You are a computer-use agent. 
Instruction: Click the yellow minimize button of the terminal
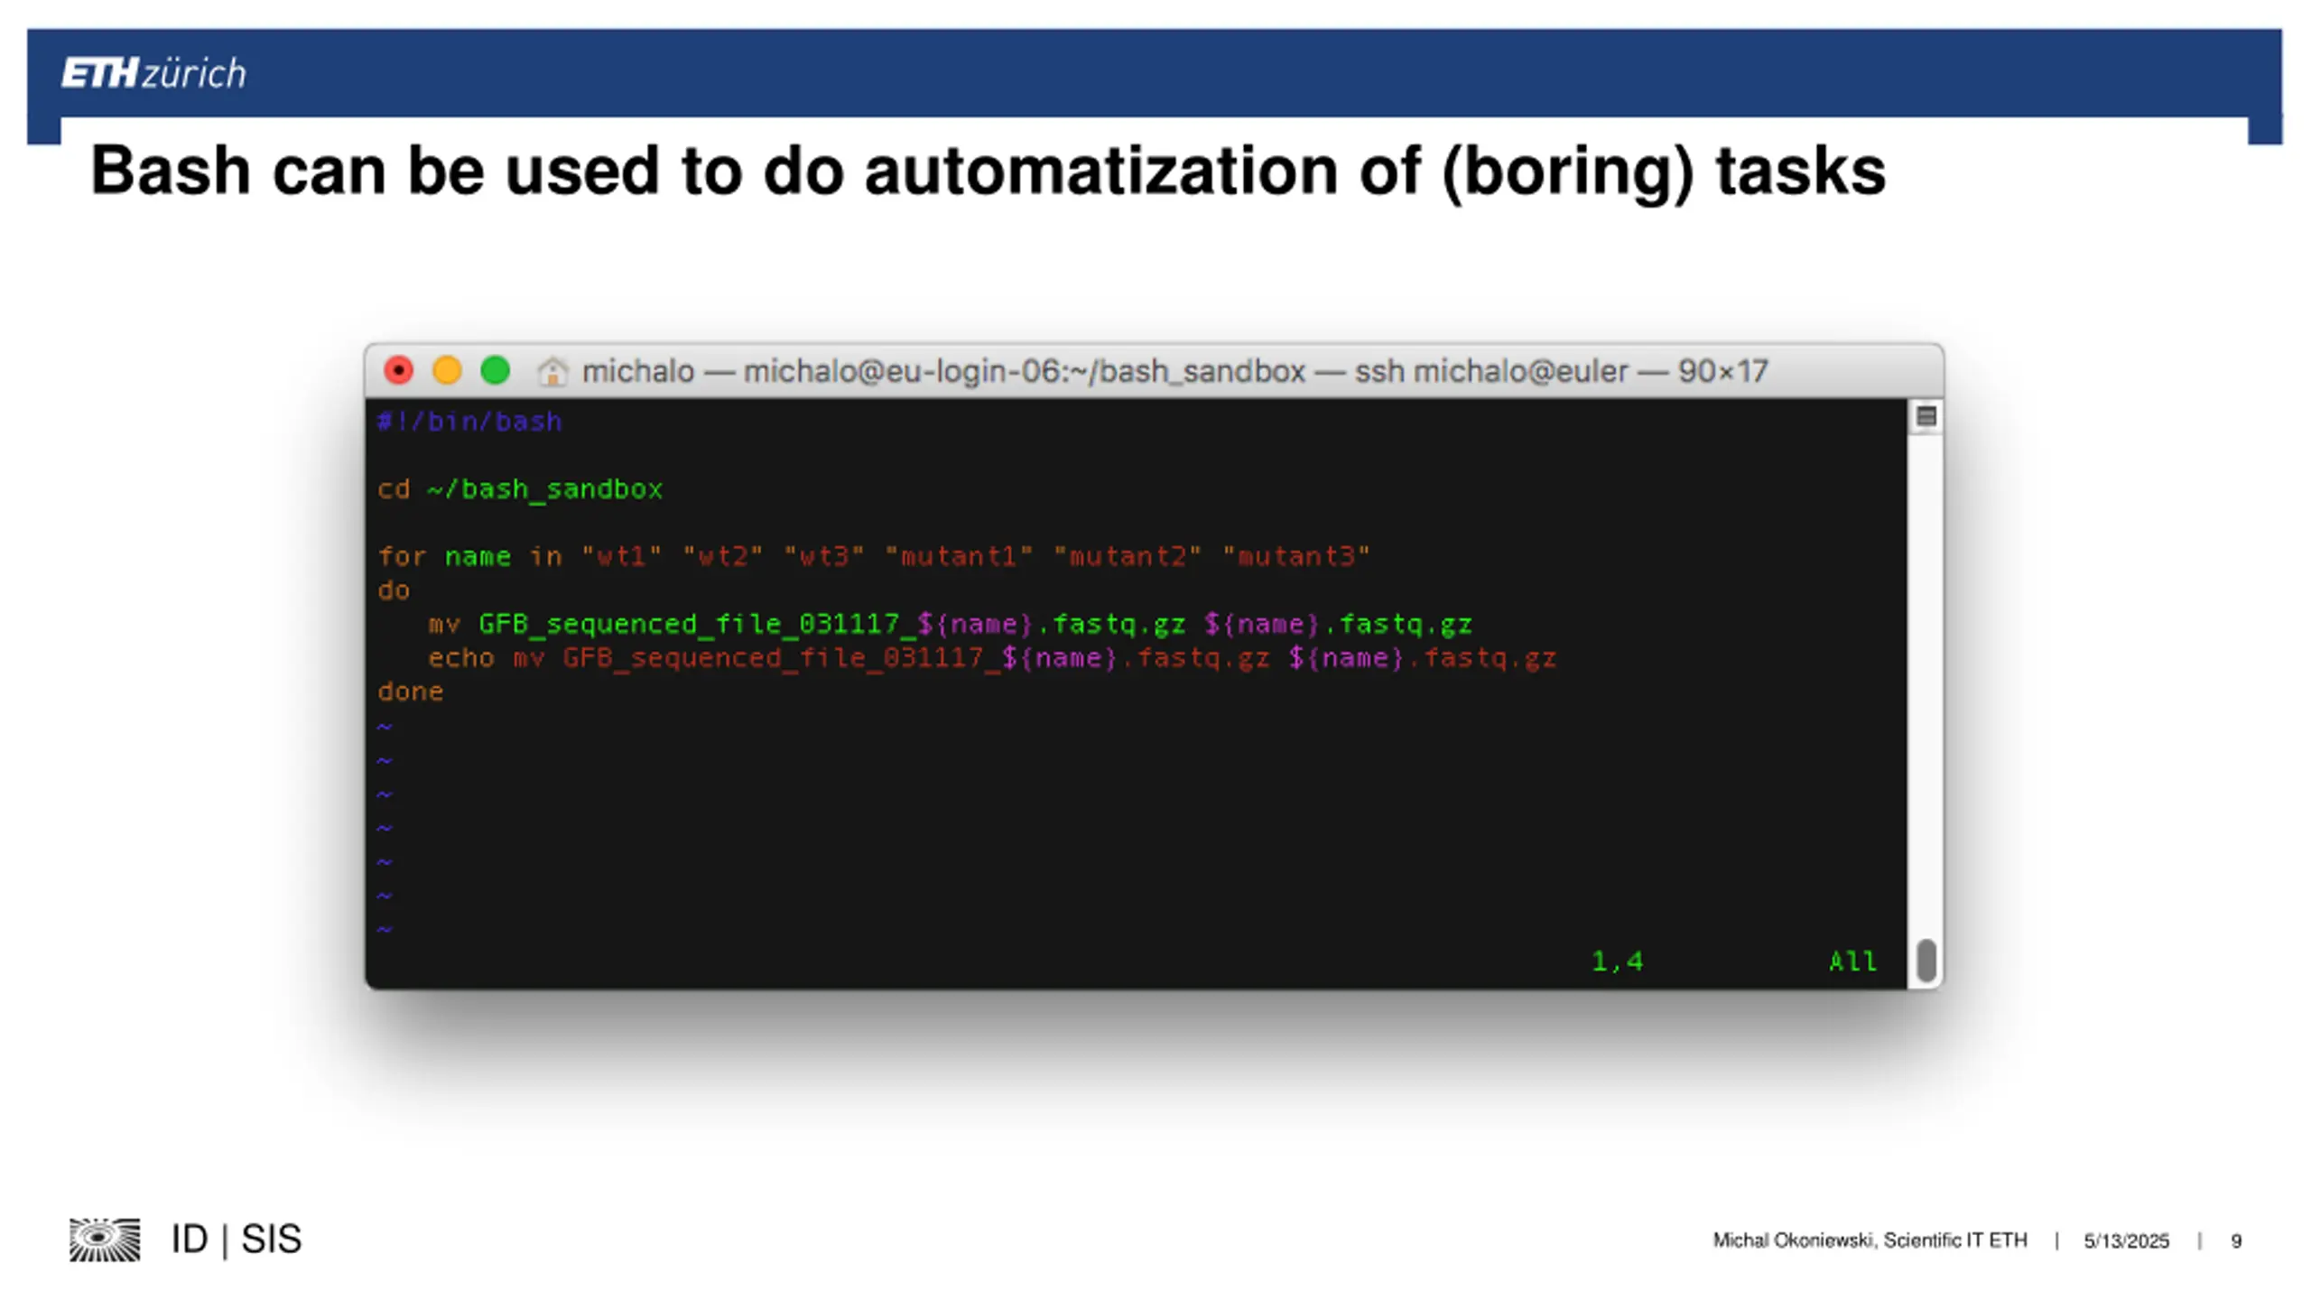[x=447, y=371]
